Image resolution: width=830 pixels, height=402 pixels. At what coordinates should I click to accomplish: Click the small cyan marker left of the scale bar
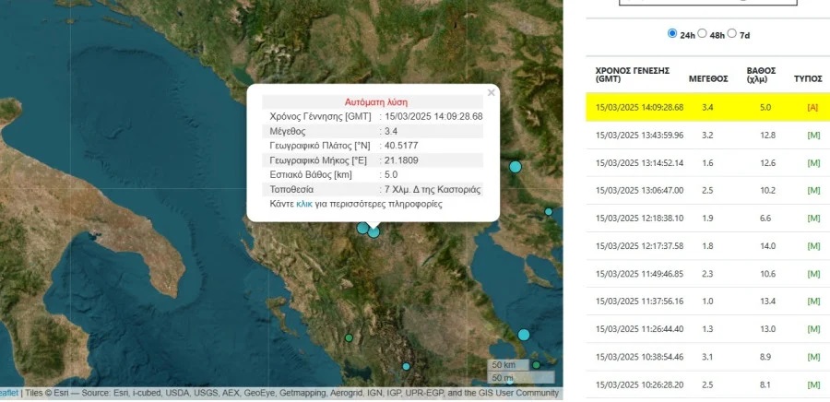tap(406, 366)
